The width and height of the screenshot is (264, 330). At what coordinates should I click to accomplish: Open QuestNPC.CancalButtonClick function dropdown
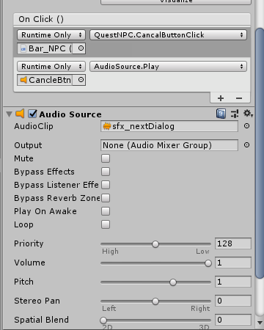tap(168, 35)
